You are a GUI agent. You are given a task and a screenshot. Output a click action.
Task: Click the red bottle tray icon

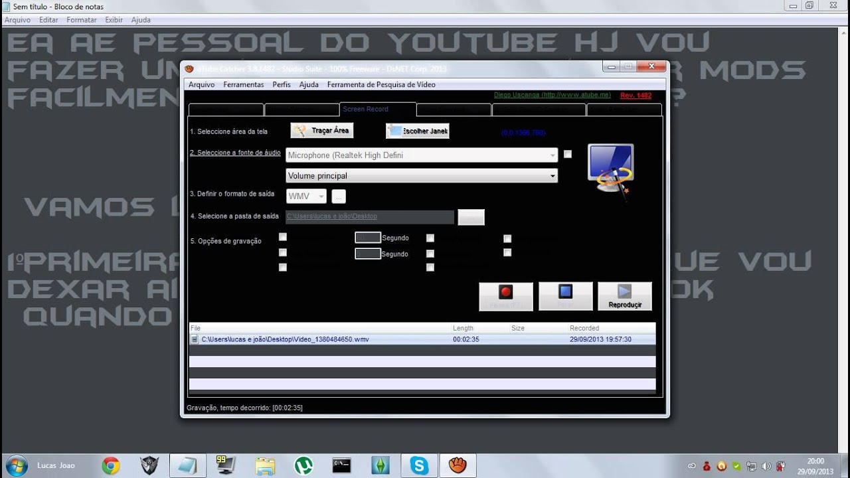pyautogui.click(x=707, y=466)
